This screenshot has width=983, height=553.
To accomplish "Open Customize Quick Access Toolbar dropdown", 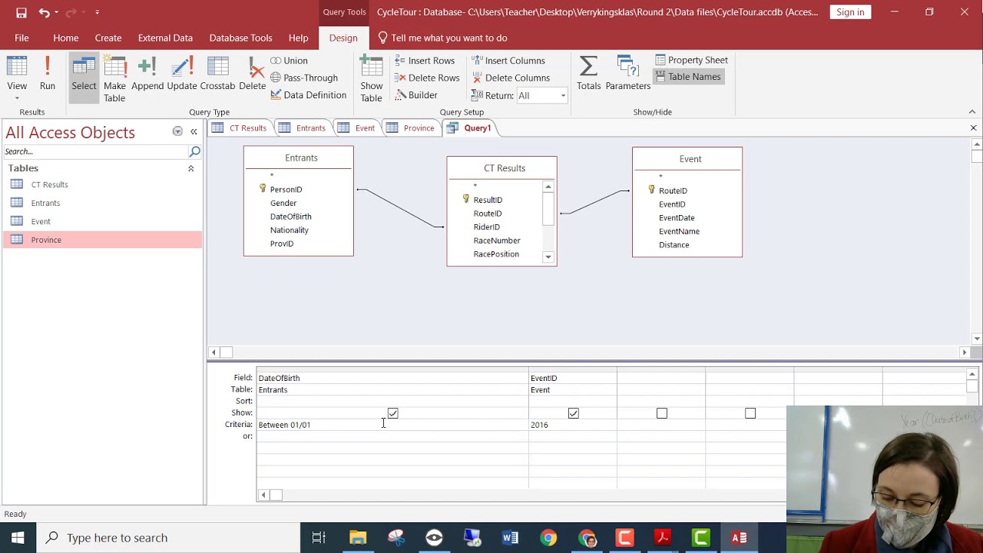I will pos(97,12).
